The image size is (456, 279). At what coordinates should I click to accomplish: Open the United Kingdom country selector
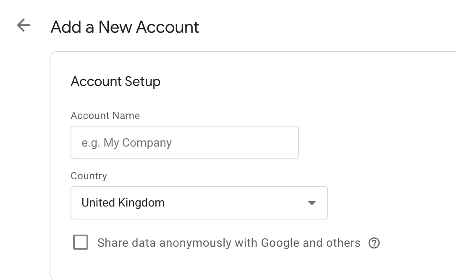(x=199, y=203)
